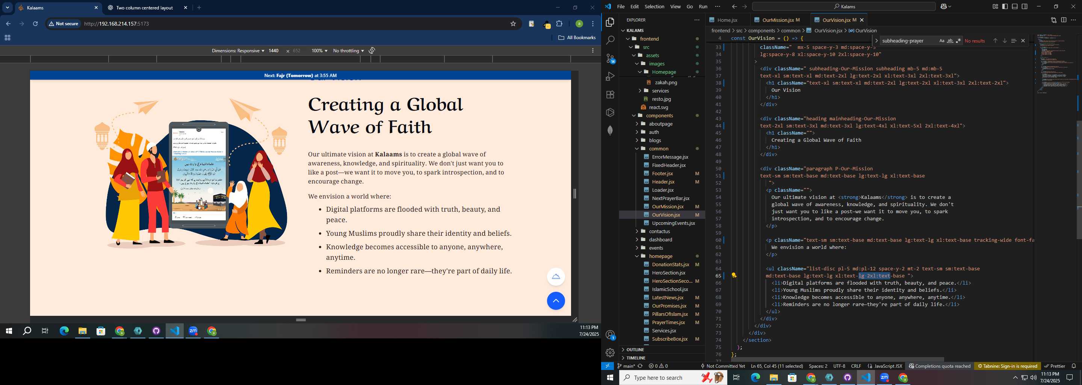Click the Split Editor Right icon
Screen dimensions: 1082x385
1064,20
